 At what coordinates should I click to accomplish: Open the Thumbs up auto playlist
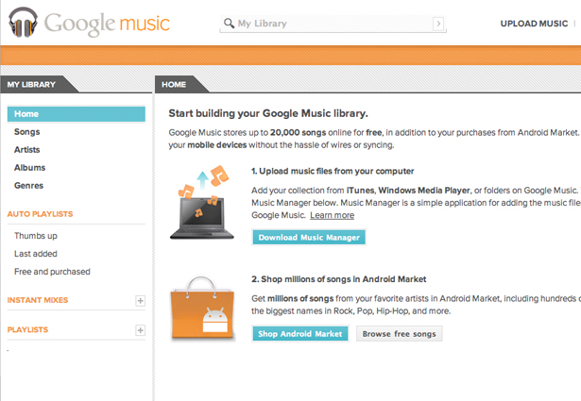pyautogui.click(x=36, y=236)
